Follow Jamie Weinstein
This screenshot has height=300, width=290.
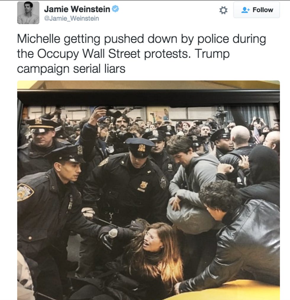[x=257, y=10]
